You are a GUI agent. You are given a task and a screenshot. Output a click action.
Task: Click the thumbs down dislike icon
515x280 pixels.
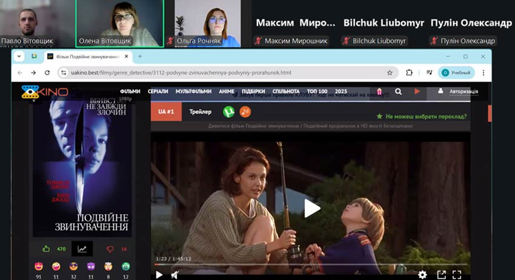click(110, 249)
